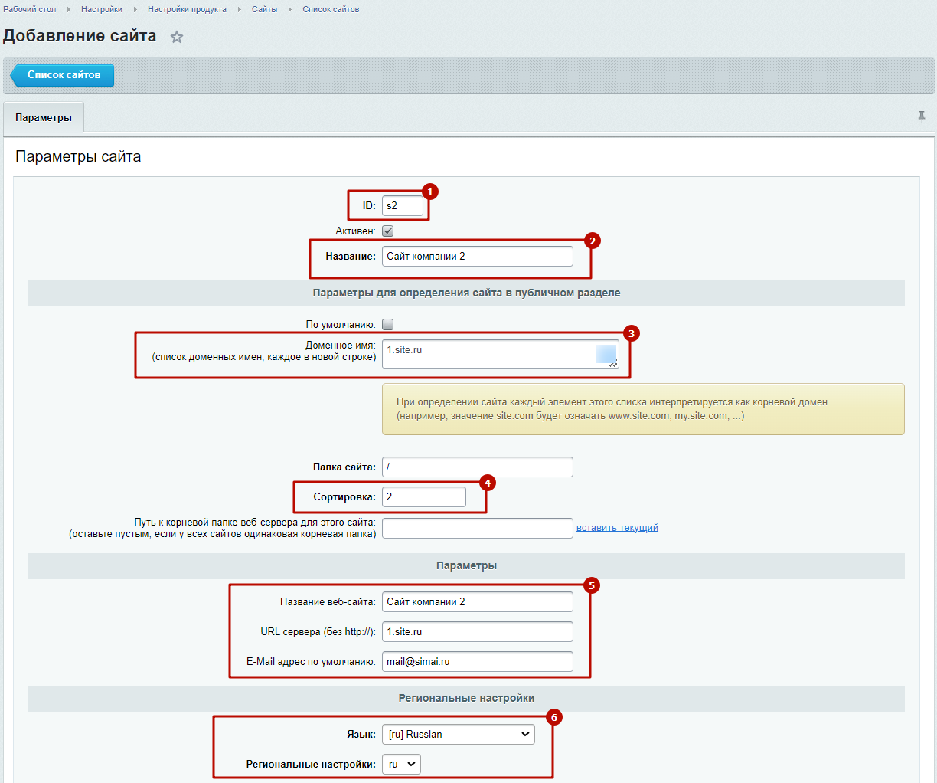Open Настройки продукта breadcrumb item
The width and height of the screenshot is (937, 783).
tap(187, 9)
